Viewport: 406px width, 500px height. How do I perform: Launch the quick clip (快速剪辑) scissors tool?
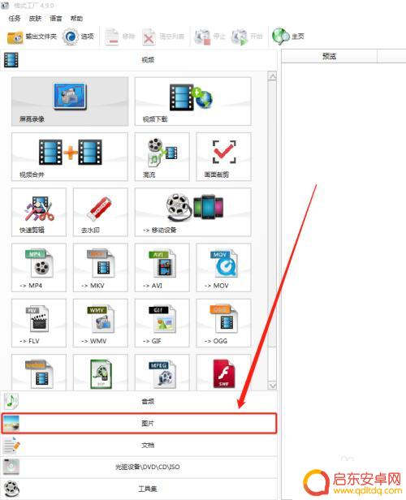tap(39, 212)
